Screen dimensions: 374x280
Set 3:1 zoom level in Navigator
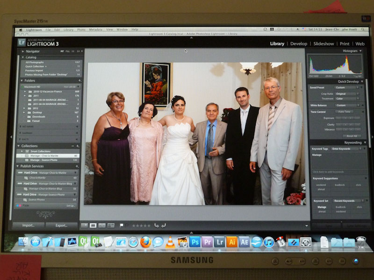[x=78, y=51]
